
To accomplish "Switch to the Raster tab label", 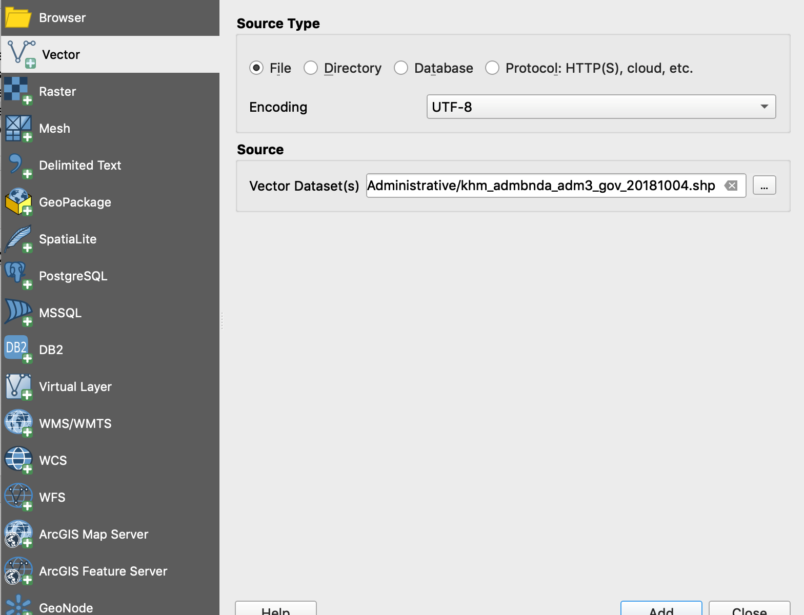I will tap(57, 91).
